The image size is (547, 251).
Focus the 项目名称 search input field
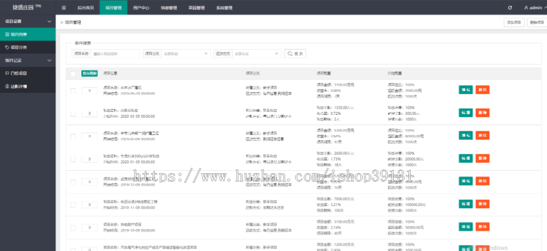115,53
